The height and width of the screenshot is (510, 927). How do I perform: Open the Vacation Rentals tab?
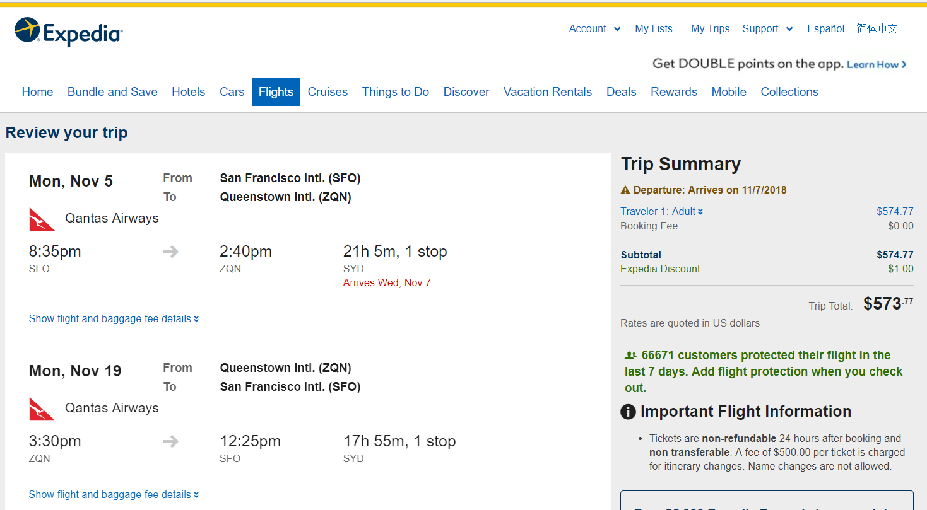coord(547,92)
